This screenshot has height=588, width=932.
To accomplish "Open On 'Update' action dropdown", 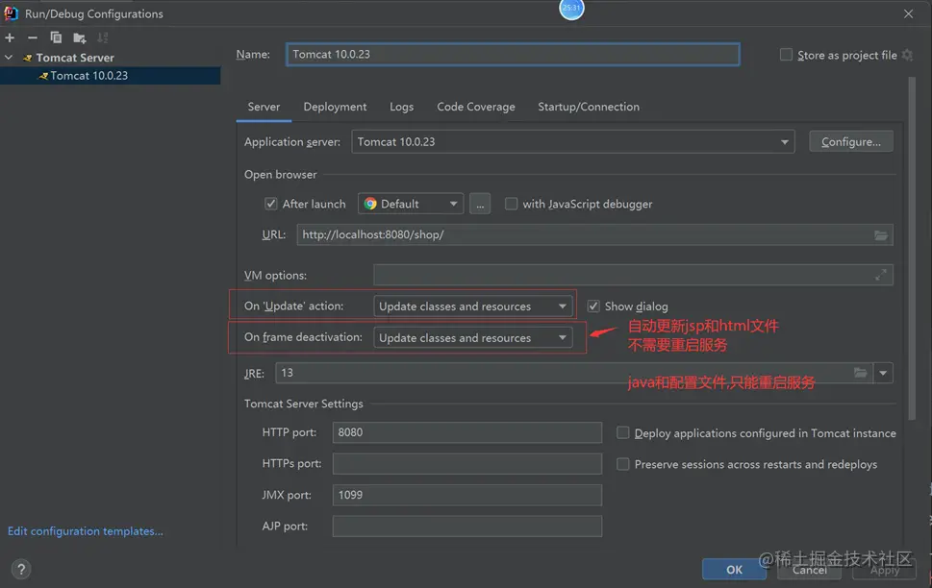I will click(472, 306).
